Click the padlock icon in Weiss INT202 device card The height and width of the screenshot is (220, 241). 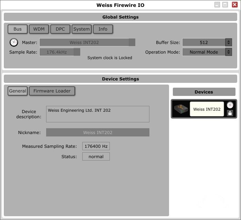pos(230,113)
